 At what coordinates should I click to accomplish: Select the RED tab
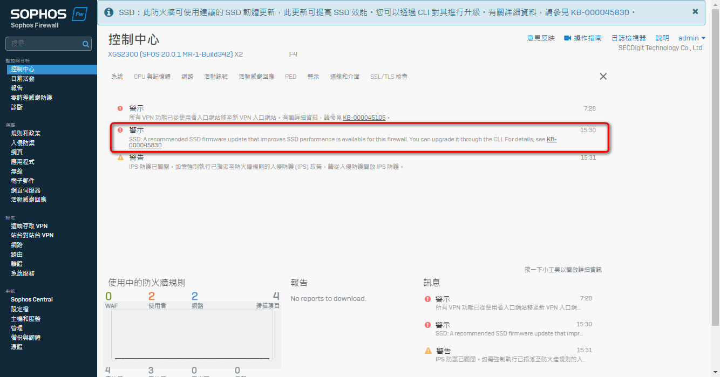pyautogui.click(x=290, y=77)
